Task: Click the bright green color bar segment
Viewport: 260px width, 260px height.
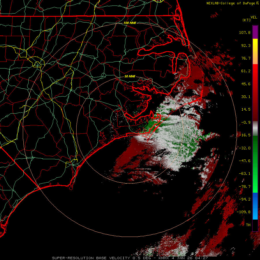Action: pyautogui.click(x=255, y=164)
